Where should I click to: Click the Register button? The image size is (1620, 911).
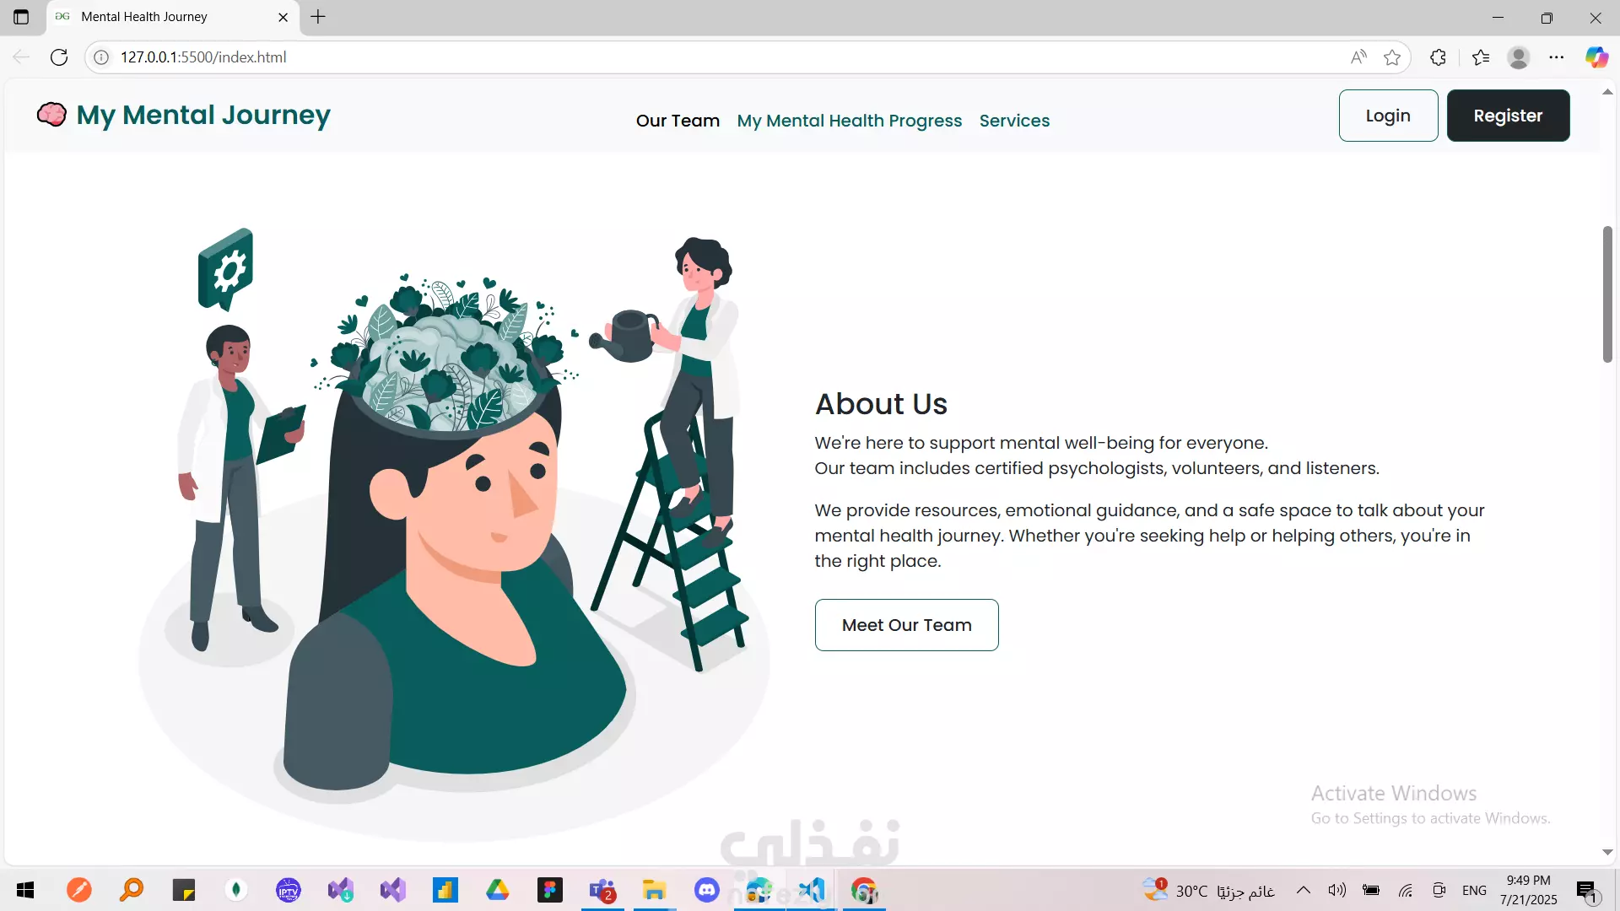click(x=1508, y=116)
